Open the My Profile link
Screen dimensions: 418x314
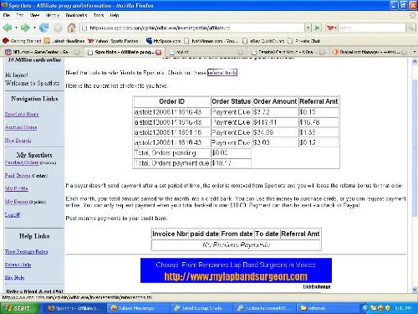(16, 188)
